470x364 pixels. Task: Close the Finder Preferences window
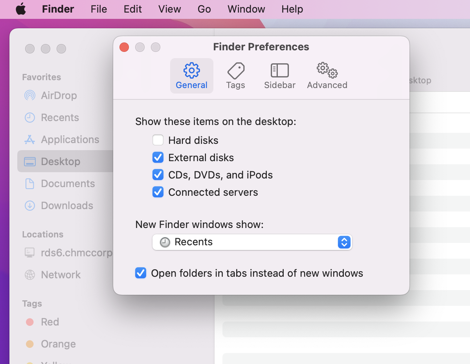coord(124,47)
